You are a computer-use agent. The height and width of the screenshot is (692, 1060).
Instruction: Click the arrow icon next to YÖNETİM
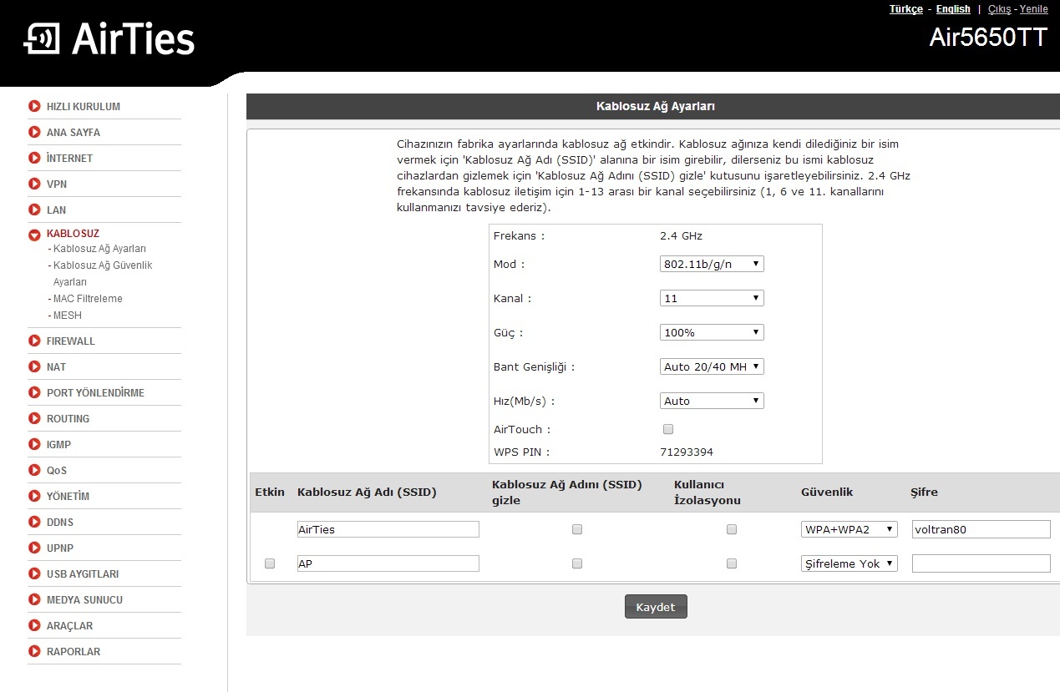[34, 496]
